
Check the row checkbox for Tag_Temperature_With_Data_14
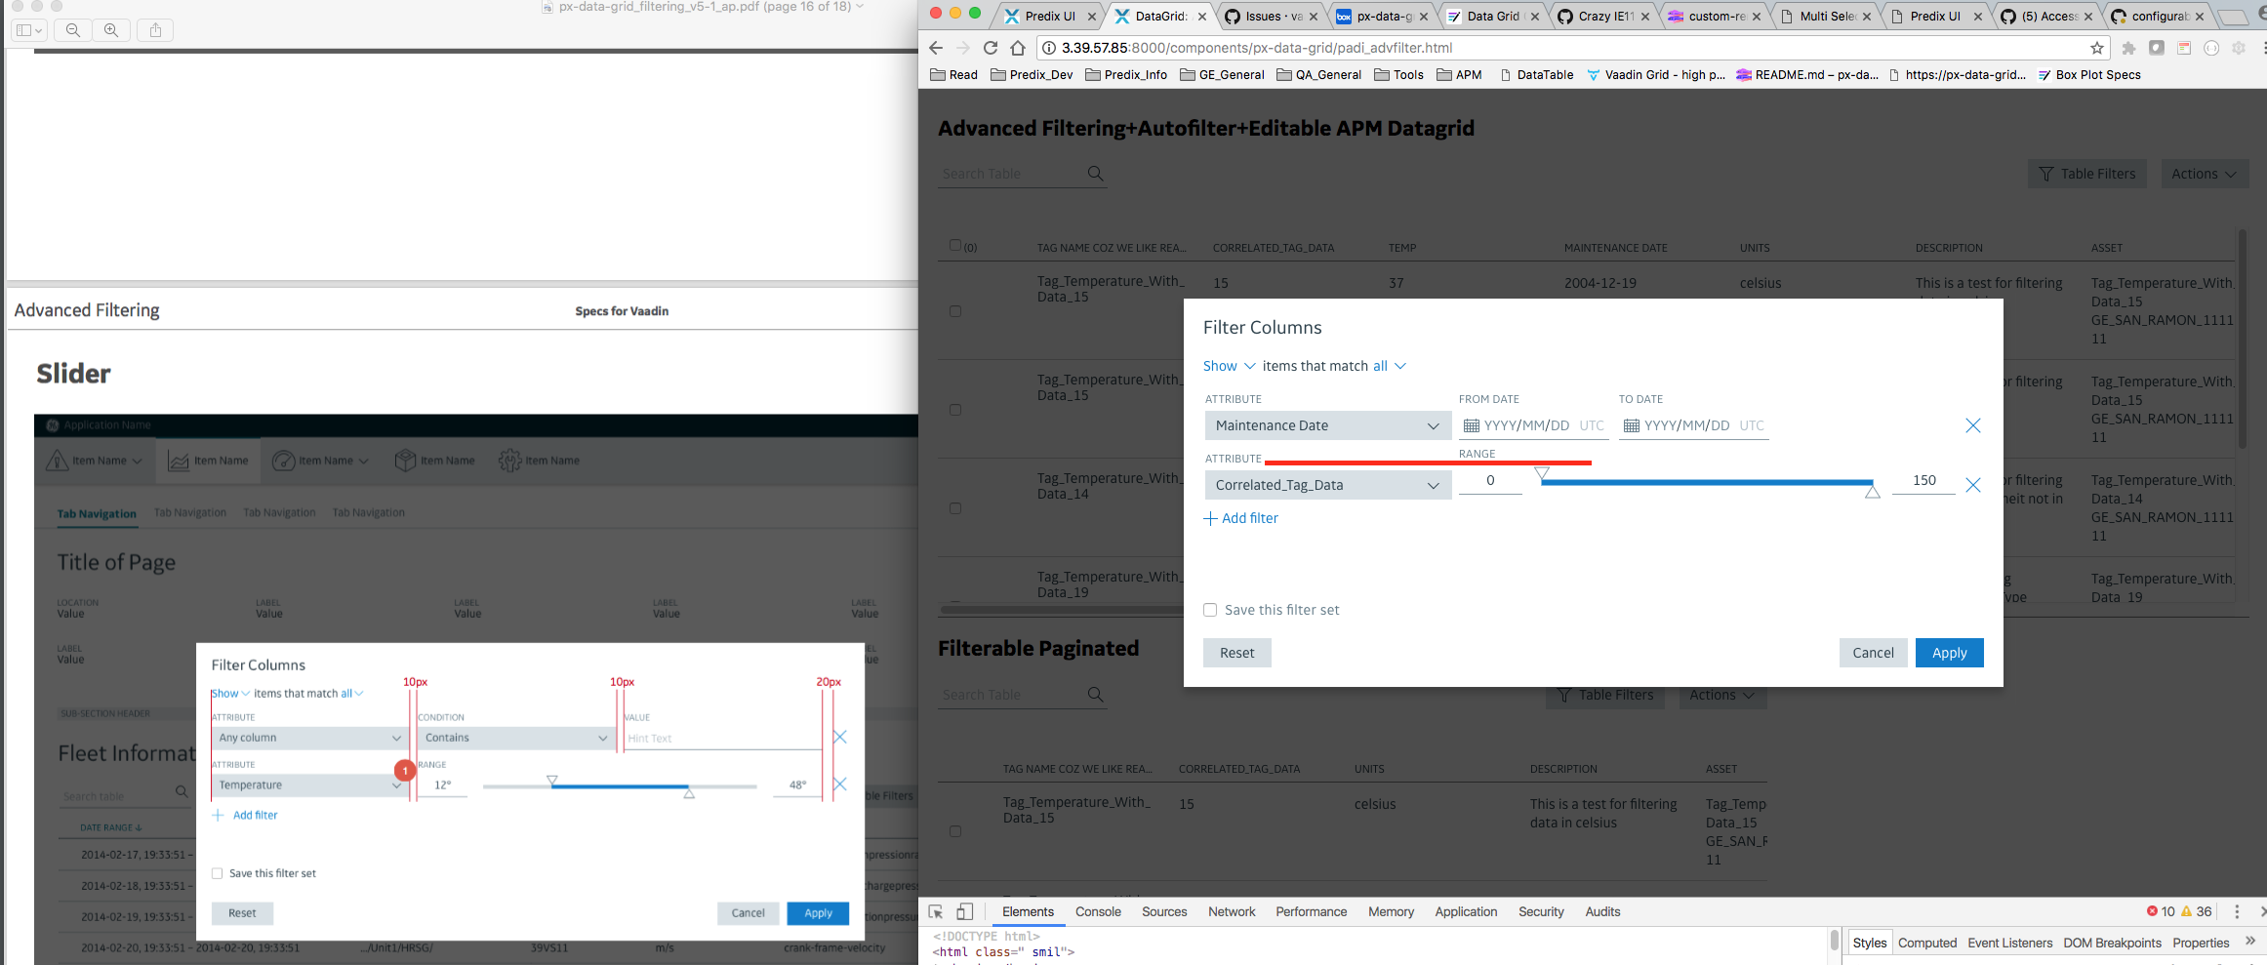tap(954, 506)
